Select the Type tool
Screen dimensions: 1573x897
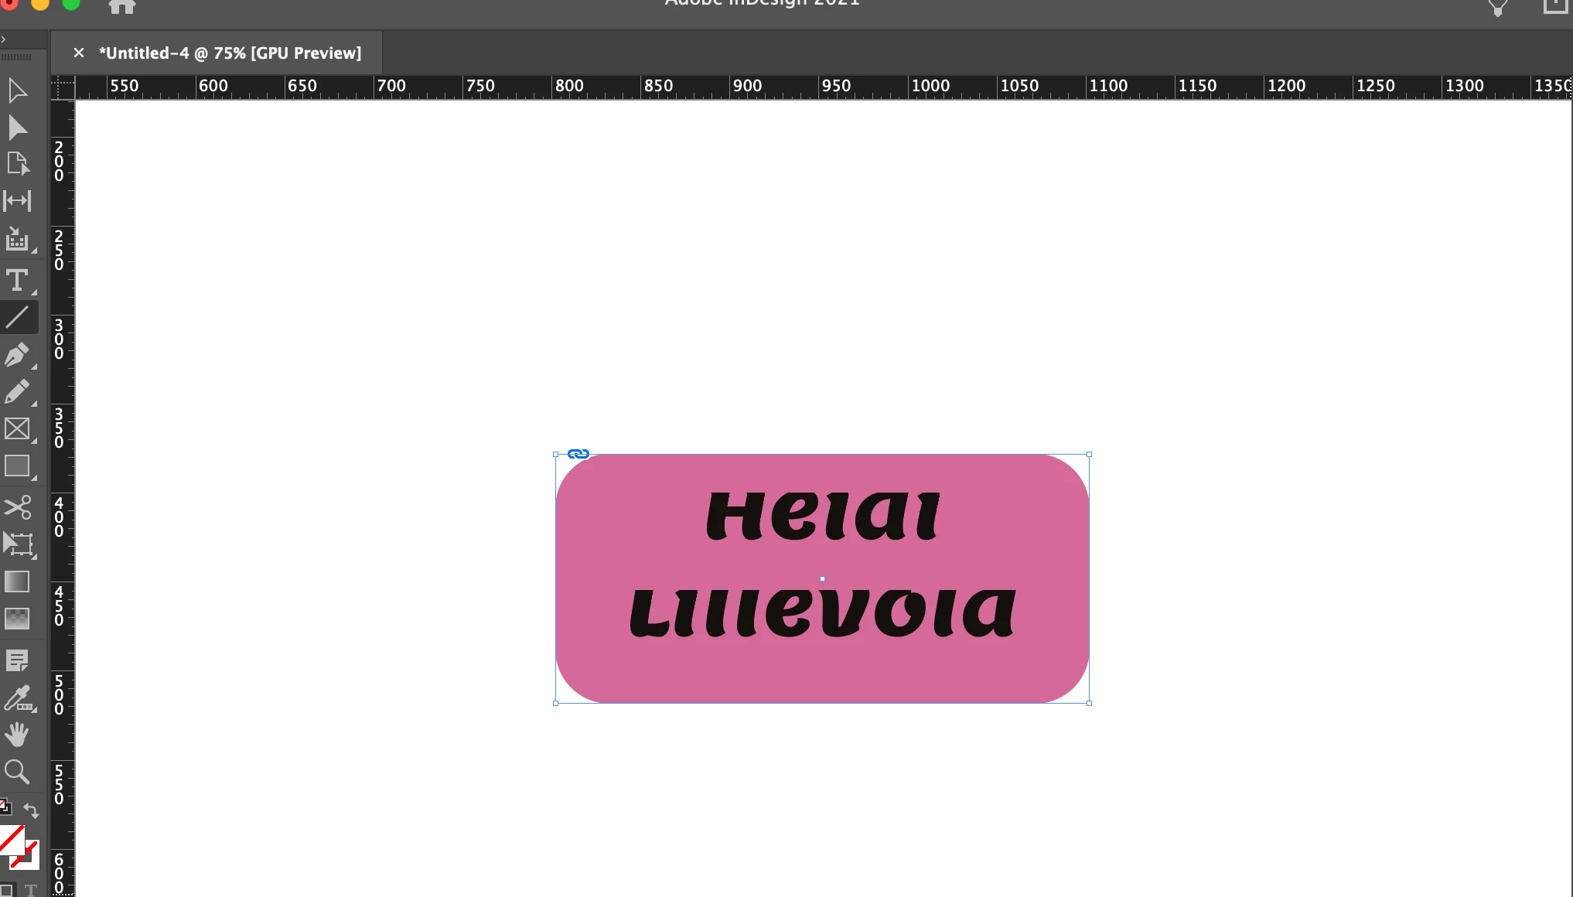[17, 280]
